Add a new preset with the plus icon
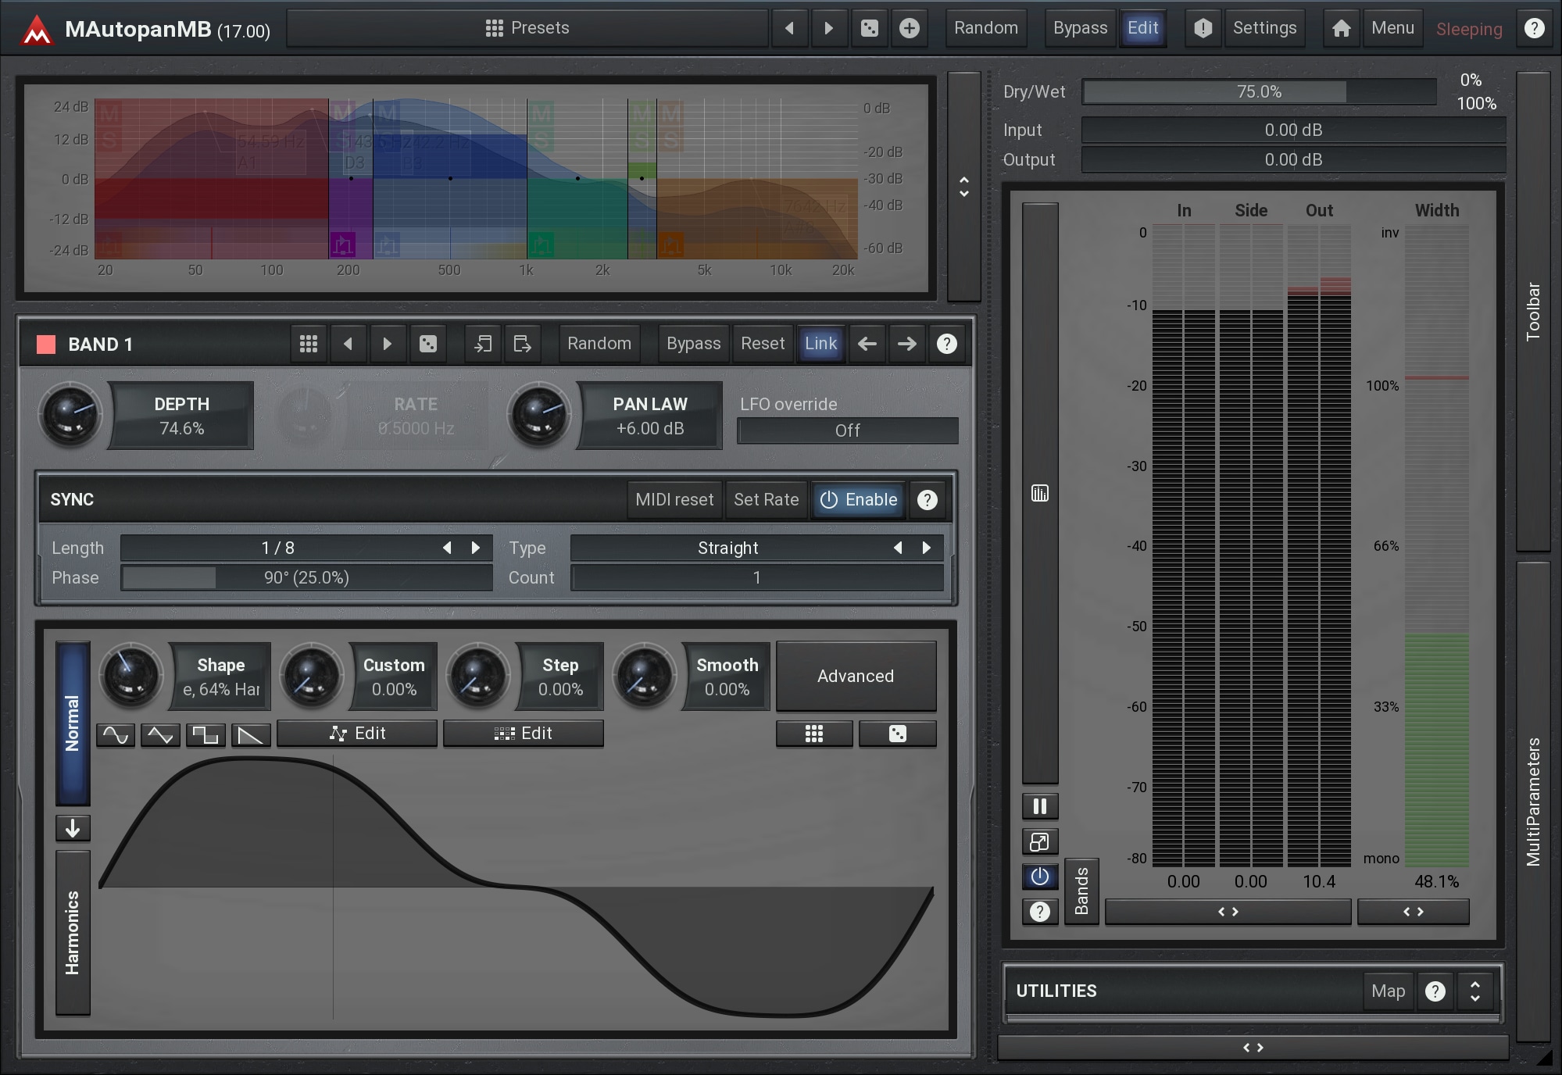This screenshot has width=1562, height=1075. coord(909,28)
